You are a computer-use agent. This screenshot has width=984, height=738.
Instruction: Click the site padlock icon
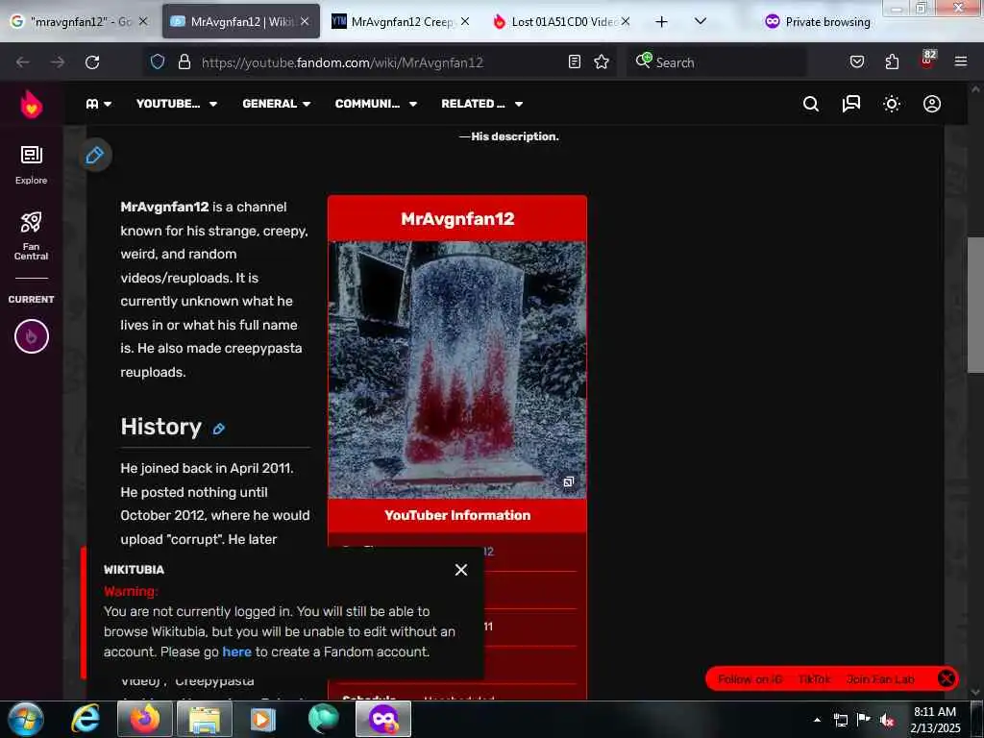184,61
